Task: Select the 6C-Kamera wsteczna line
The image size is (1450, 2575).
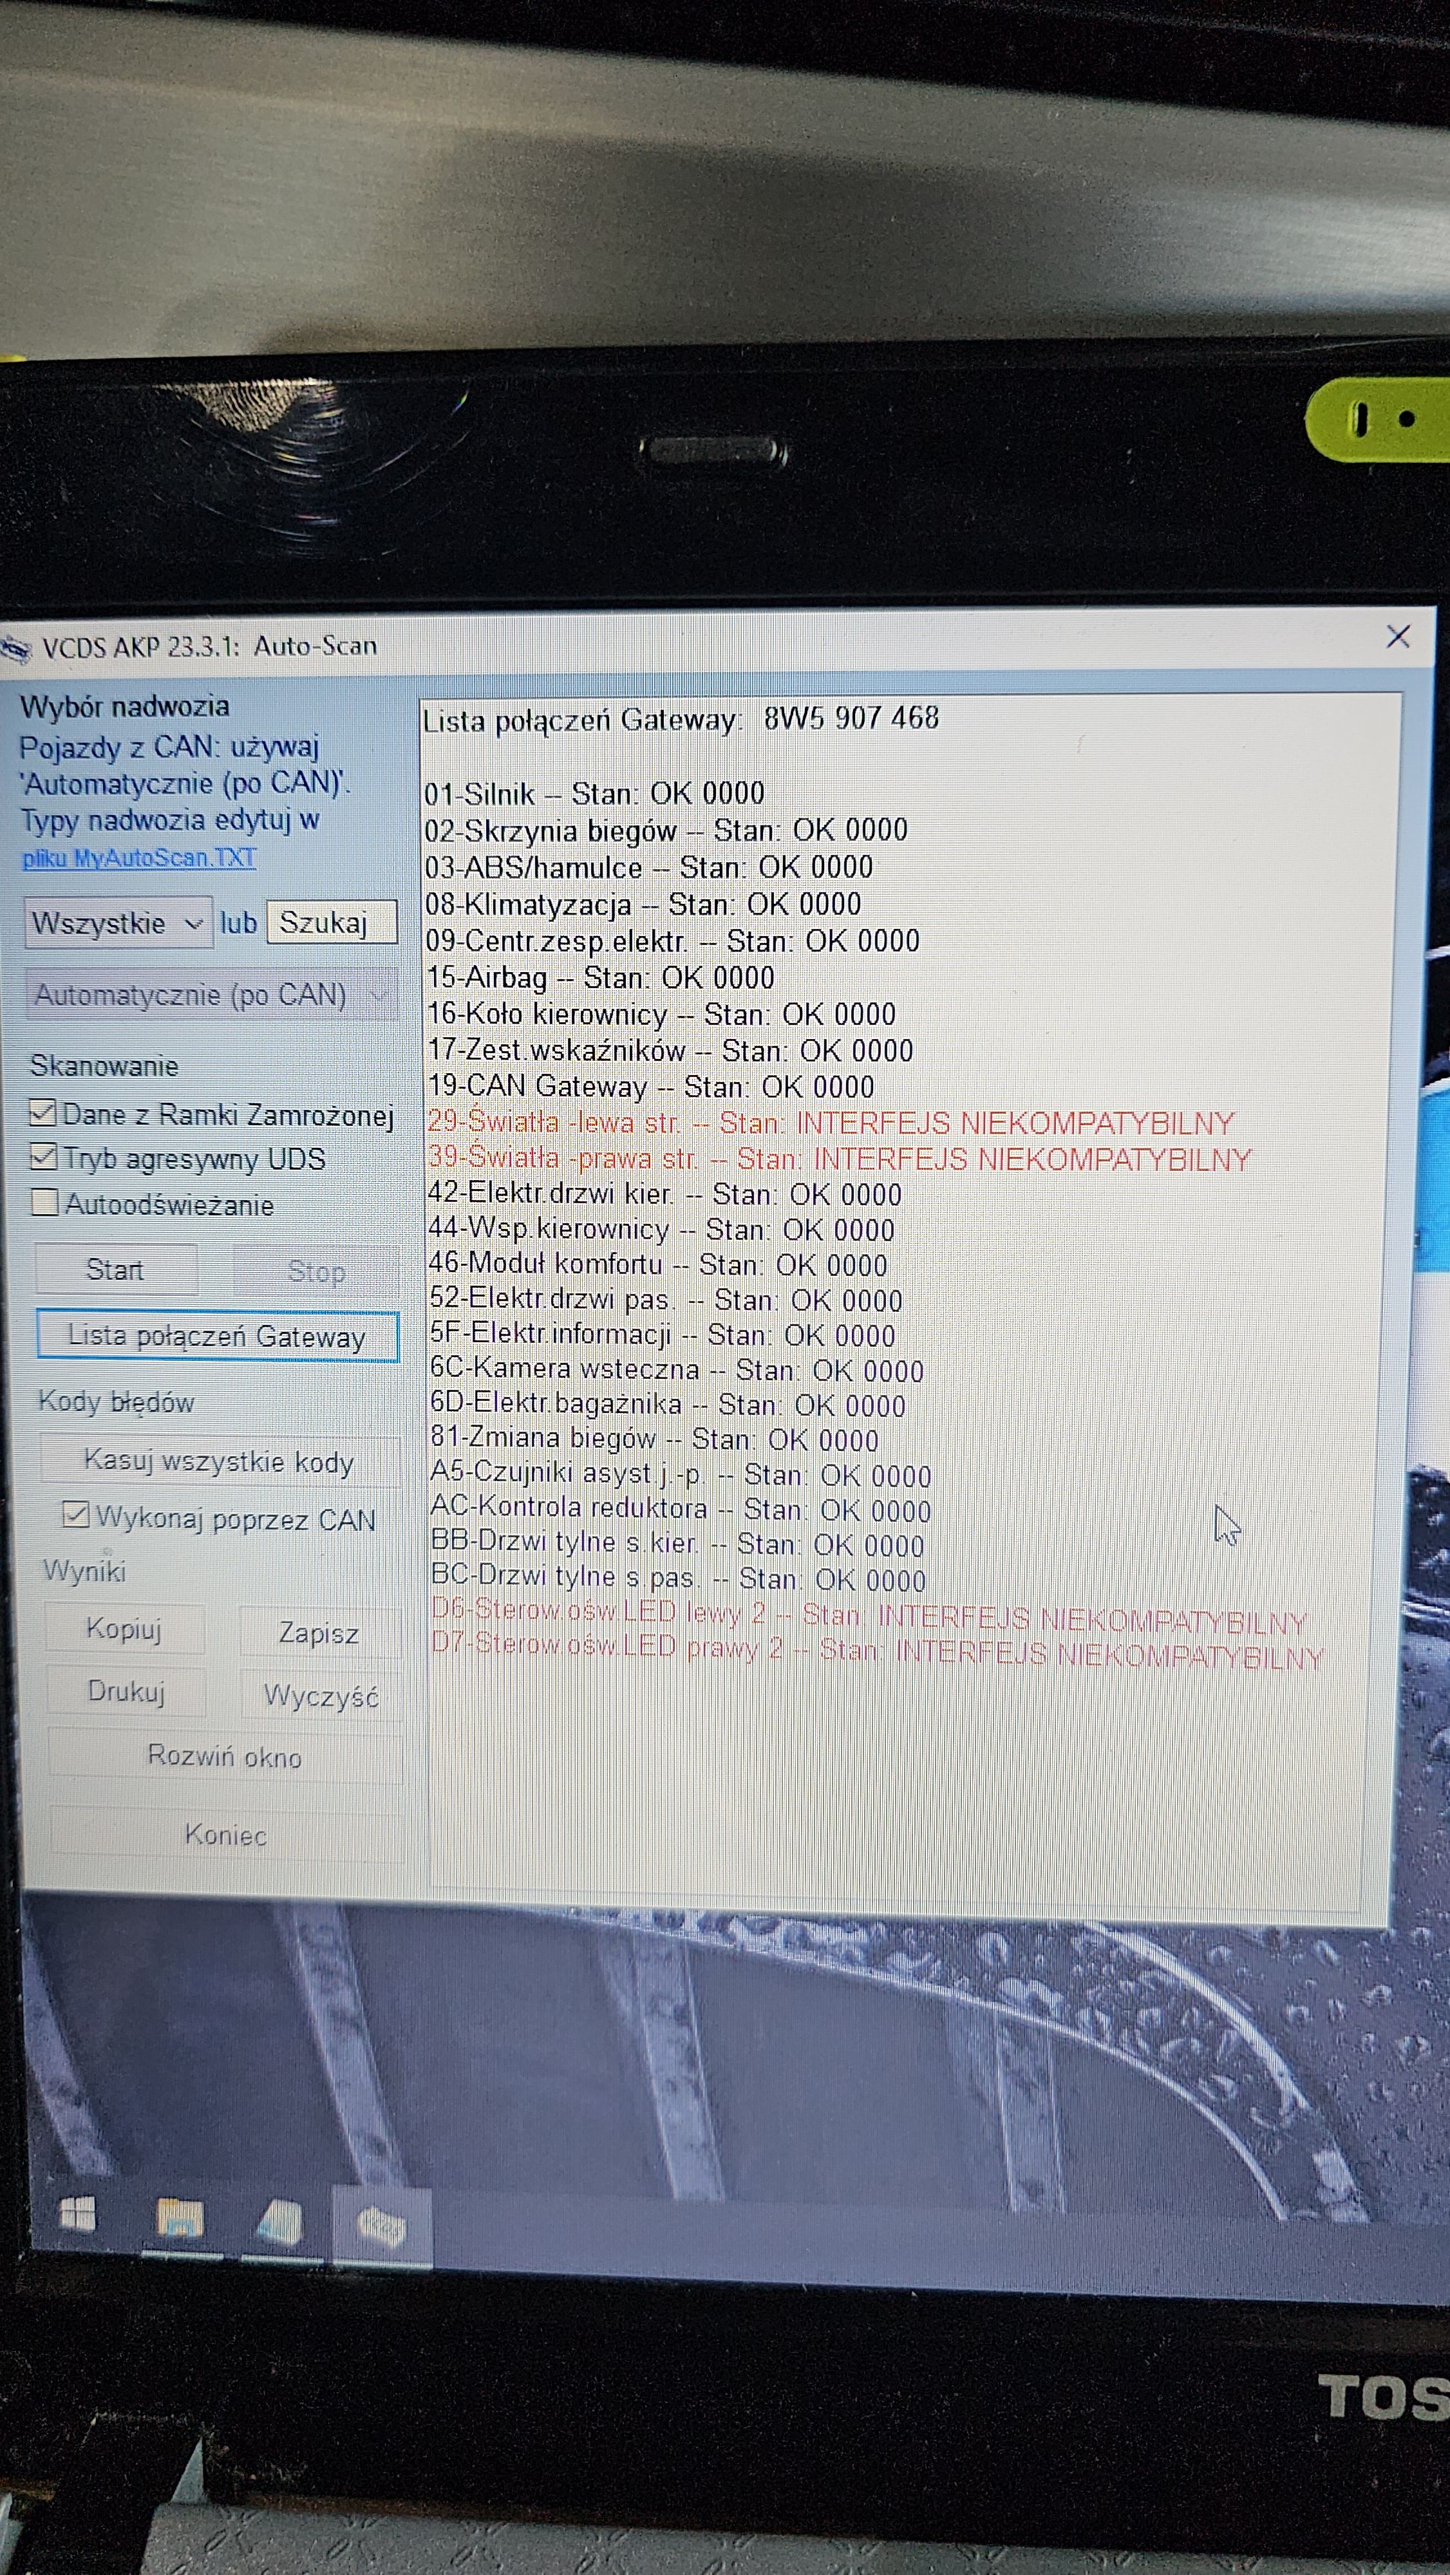Action: (677, 1369)
